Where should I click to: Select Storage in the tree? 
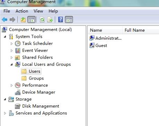tap(24, 99)
